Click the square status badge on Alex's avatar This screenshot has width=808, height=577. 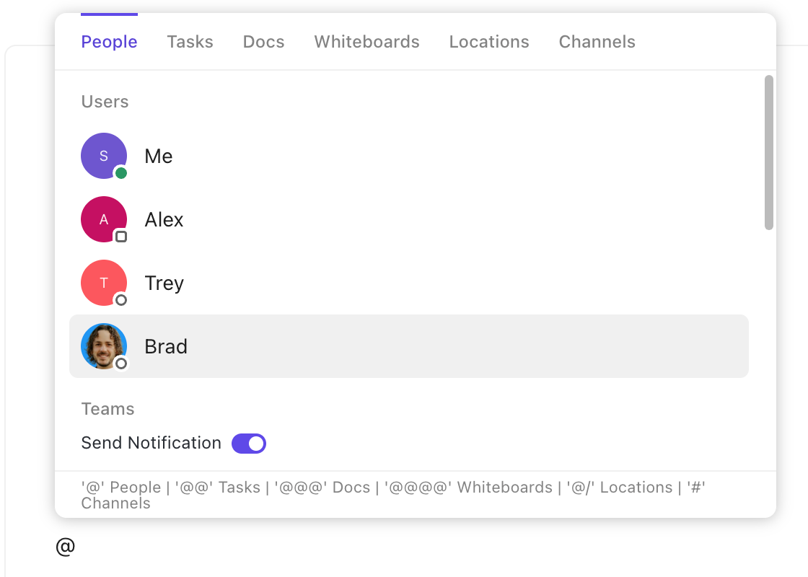(x=121, y=237)
